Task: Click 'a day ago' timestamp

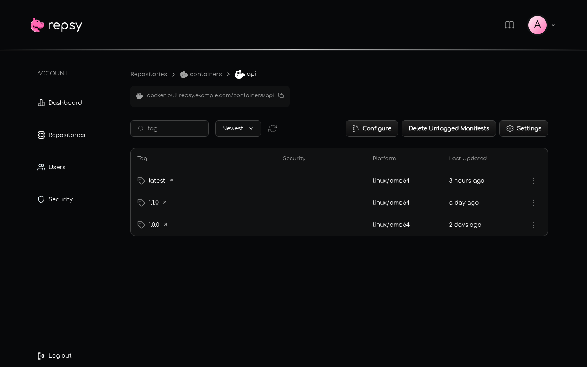Action: (x=464, y=203)
